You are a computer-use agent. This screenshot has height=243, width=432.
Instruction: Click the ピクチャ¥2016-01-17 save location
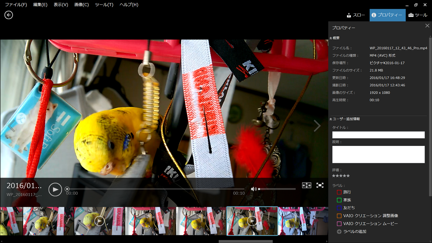(x=387, y=63)
